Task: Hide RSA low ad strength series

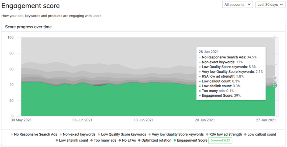Action: click(225, 134)
